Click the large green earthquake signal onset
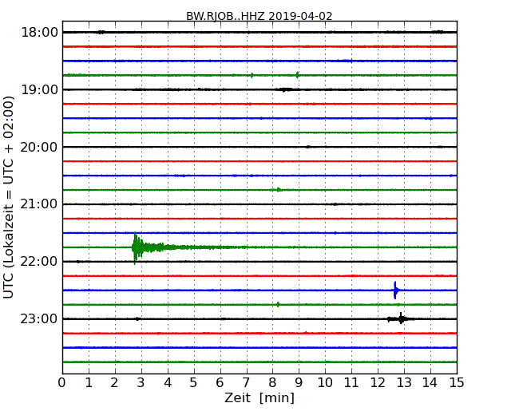 135,247
